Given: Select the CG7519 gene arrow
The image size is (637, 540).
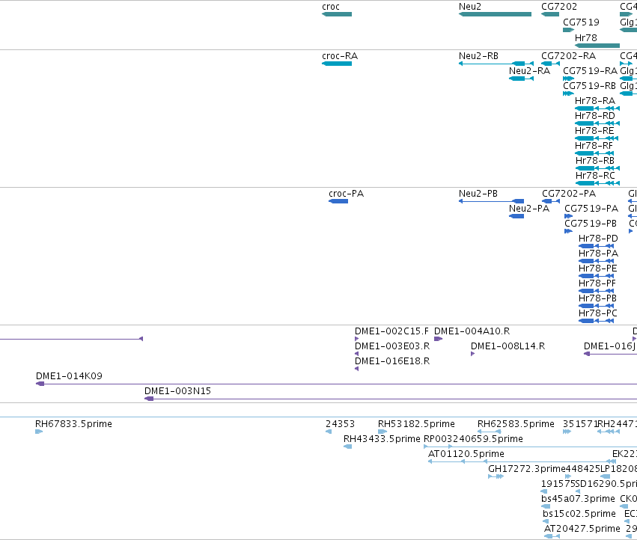Looking at the screenshot, I should 569,30.
